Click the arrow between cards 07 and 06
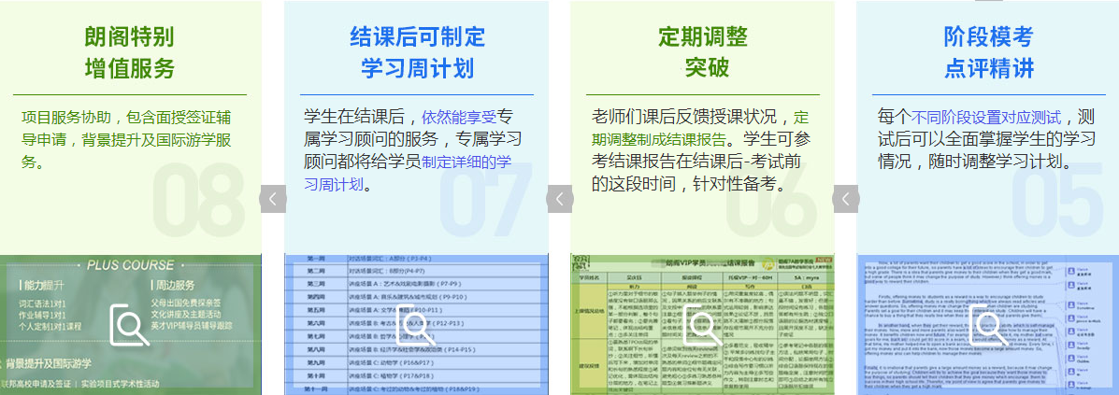Screen dimensions: 1119x395 click(x=559, y=199)
